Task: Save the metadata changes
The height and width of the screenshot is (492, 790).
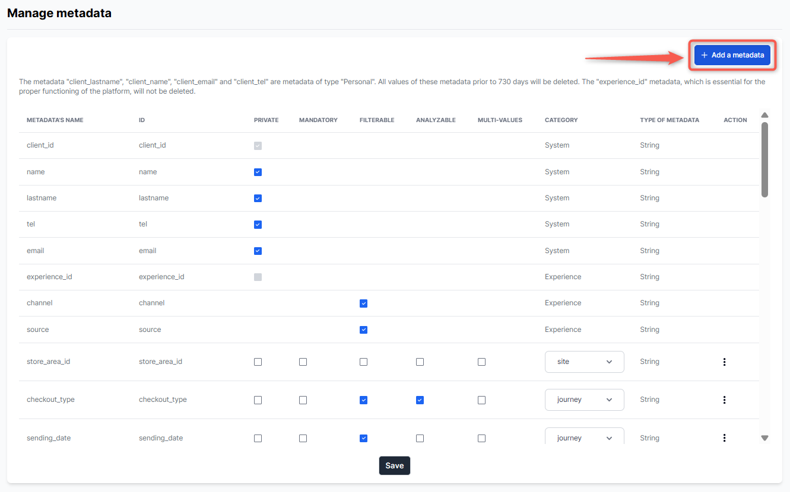Action: 394,465
